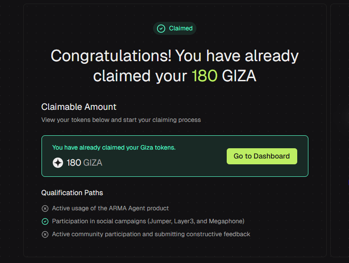
Task: Click the X icon beside ARMA Agent usage
Action: pos(45,209)
